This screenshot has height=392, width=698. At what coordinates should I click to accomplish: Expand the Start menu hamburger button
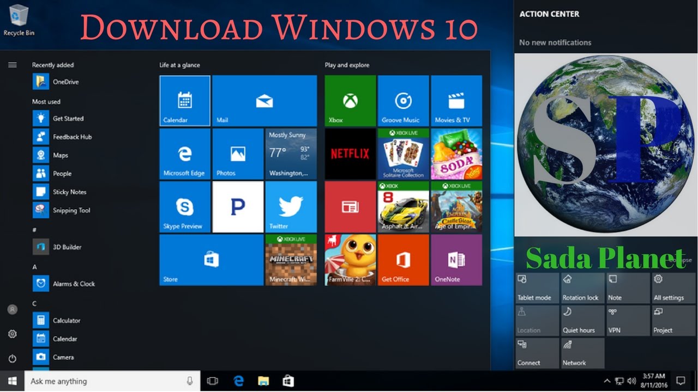12,65
